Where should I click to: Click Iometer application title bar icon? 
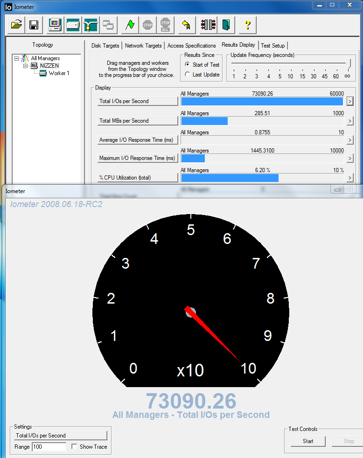click(8, 7)
